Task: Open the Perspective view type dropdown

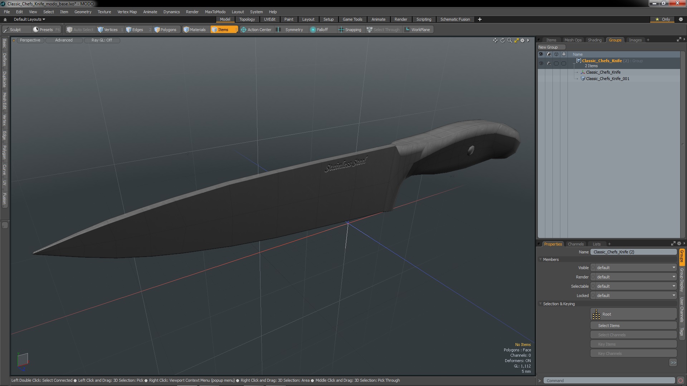Action: [30, 40]
